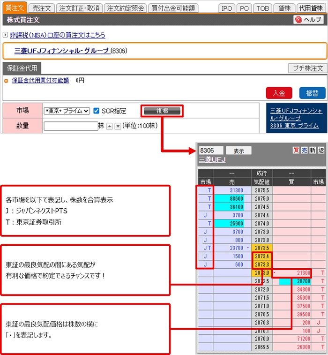Click the price 2073.3 cell

tap(262, 264)
